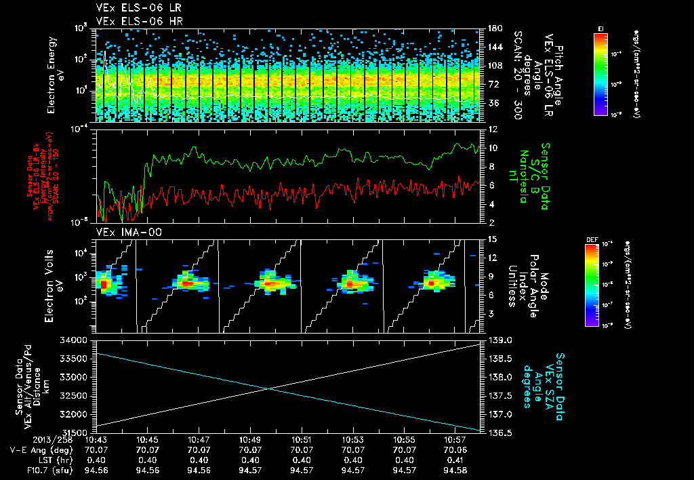Click the "SCAN: 20 - 300" label
The height and width of the screenshot is (480, 694).
pyautogui.click(x=517, y=75)
